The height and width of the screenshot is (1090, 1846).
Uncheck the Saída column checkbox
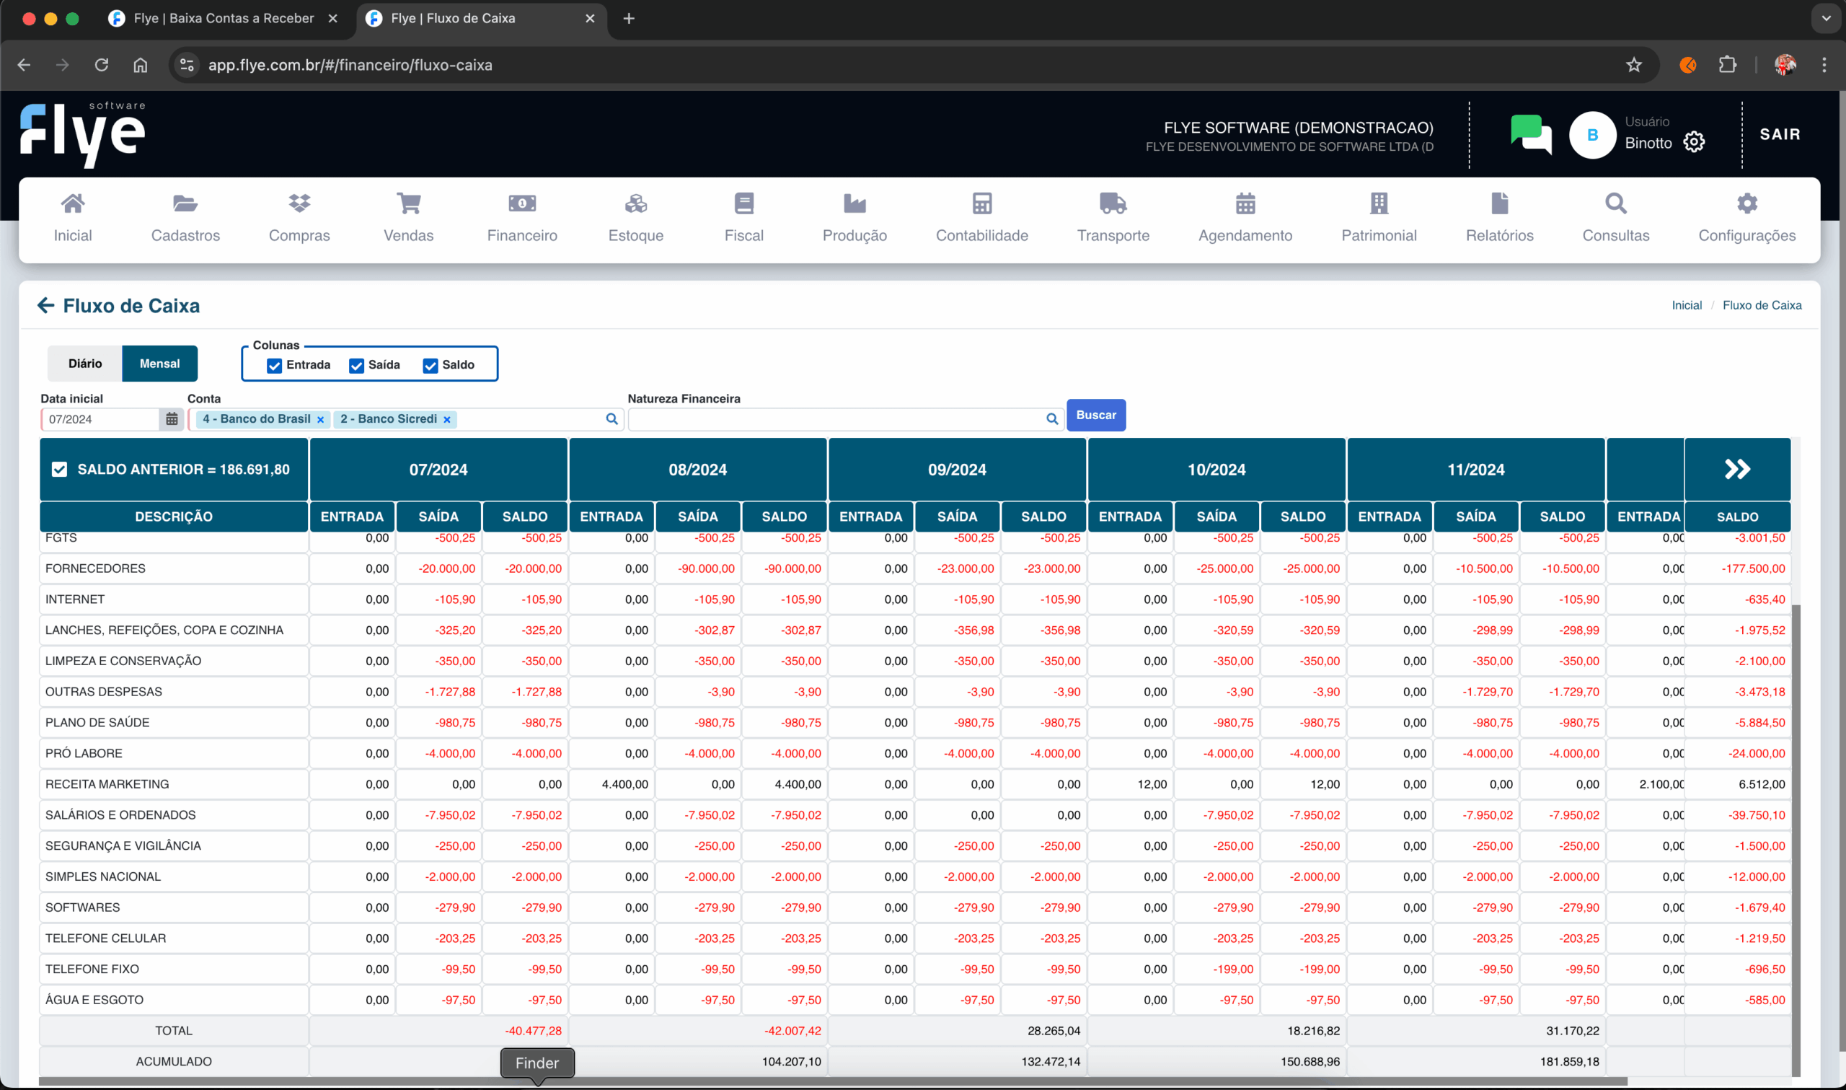(357, 366)
